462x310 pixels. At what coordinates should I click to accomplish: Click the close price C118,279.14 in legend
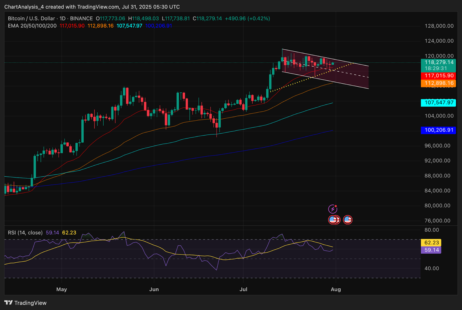(207, 18)
